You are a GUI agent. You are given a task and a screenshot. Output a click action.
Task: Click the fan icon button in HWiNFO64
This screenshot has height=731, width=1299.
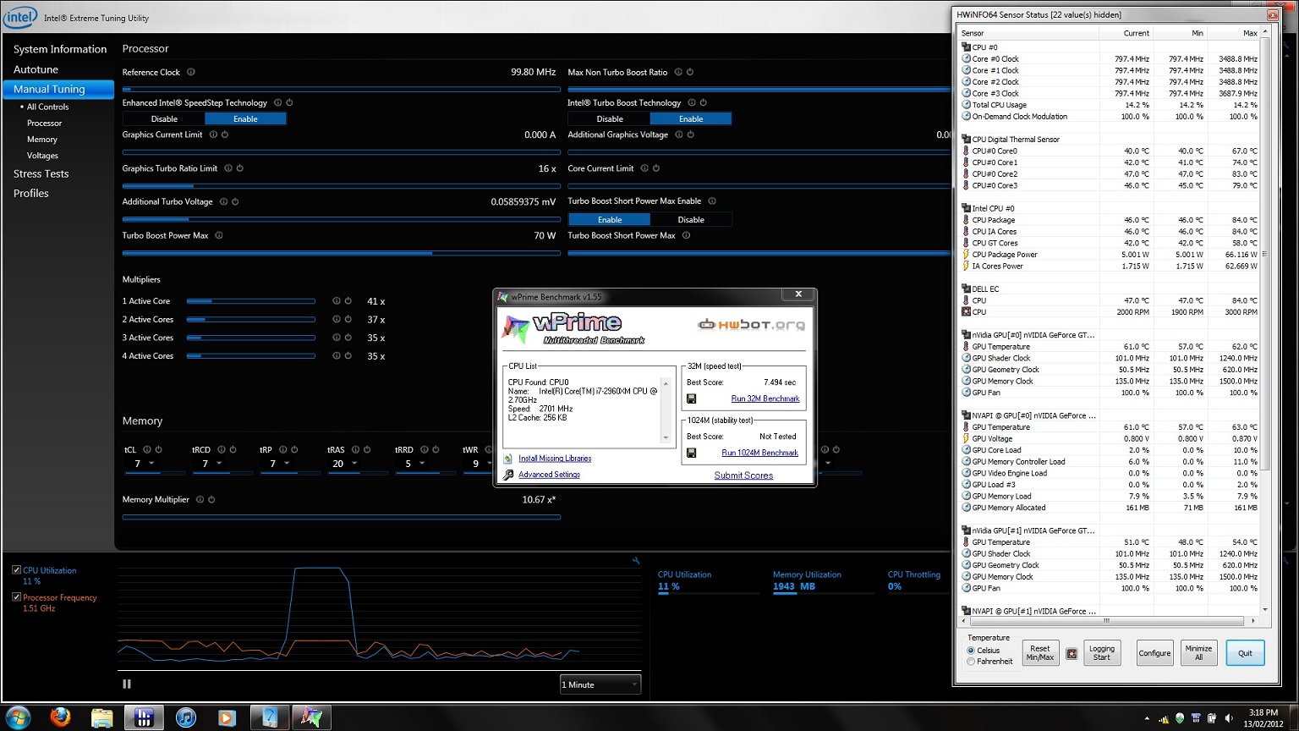click(1072, 653)
